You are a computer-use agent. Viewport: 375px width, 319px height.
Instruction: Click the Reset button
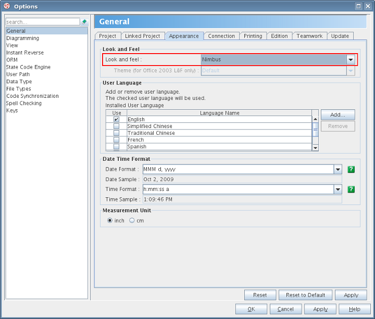(x=260, y=295)
